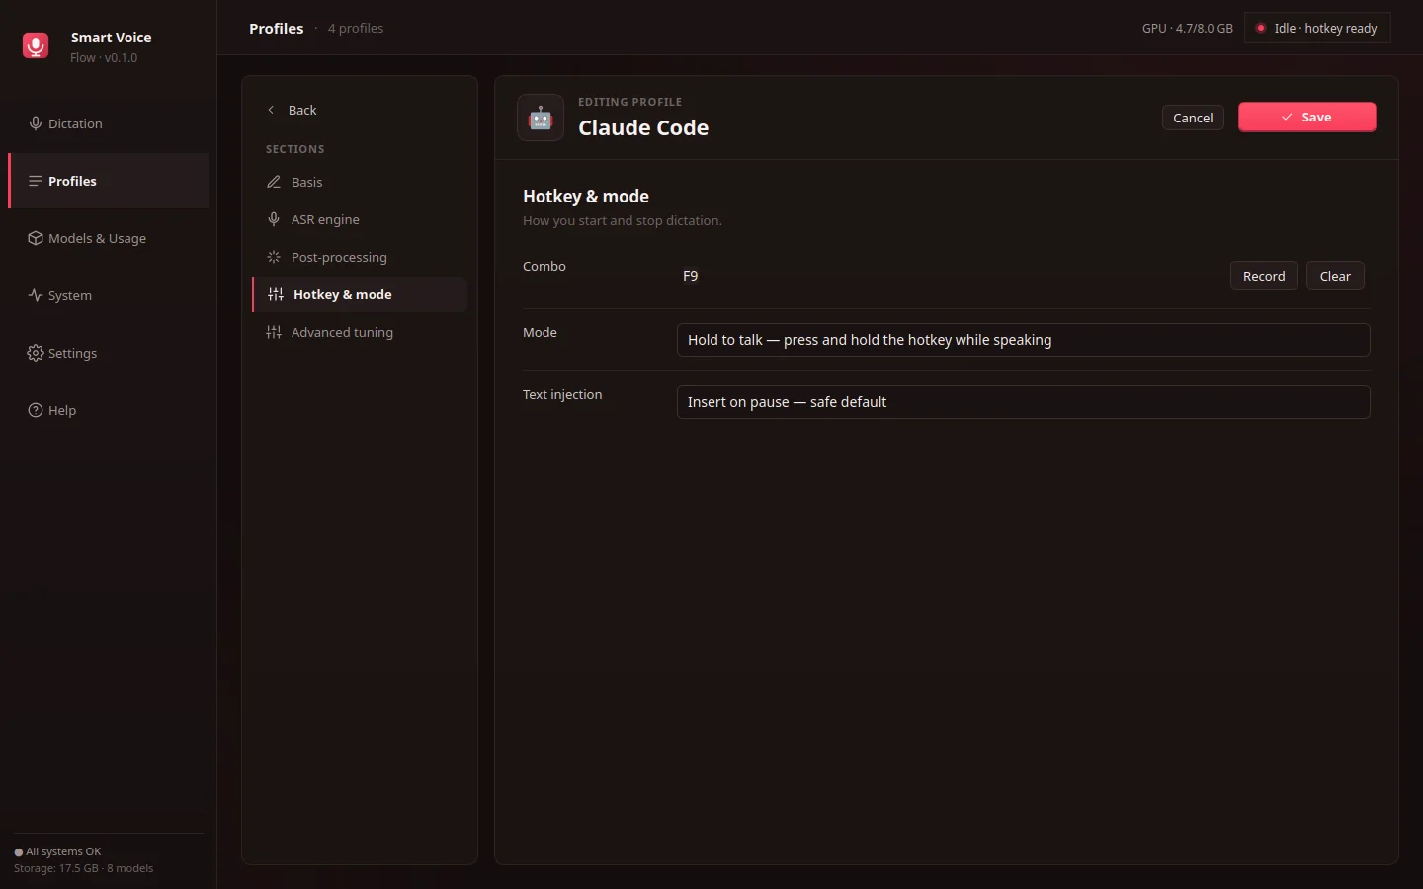The height and width of the screenshot is (889, 1423).
Task: Go to the System page
Action: [x=109, y=295]
